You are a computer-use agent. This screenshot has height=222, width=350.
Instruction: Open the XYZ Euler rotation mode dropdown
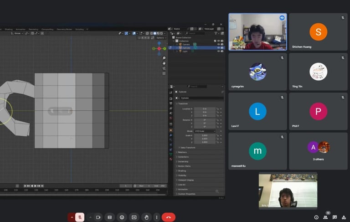[x=205, y=131]
